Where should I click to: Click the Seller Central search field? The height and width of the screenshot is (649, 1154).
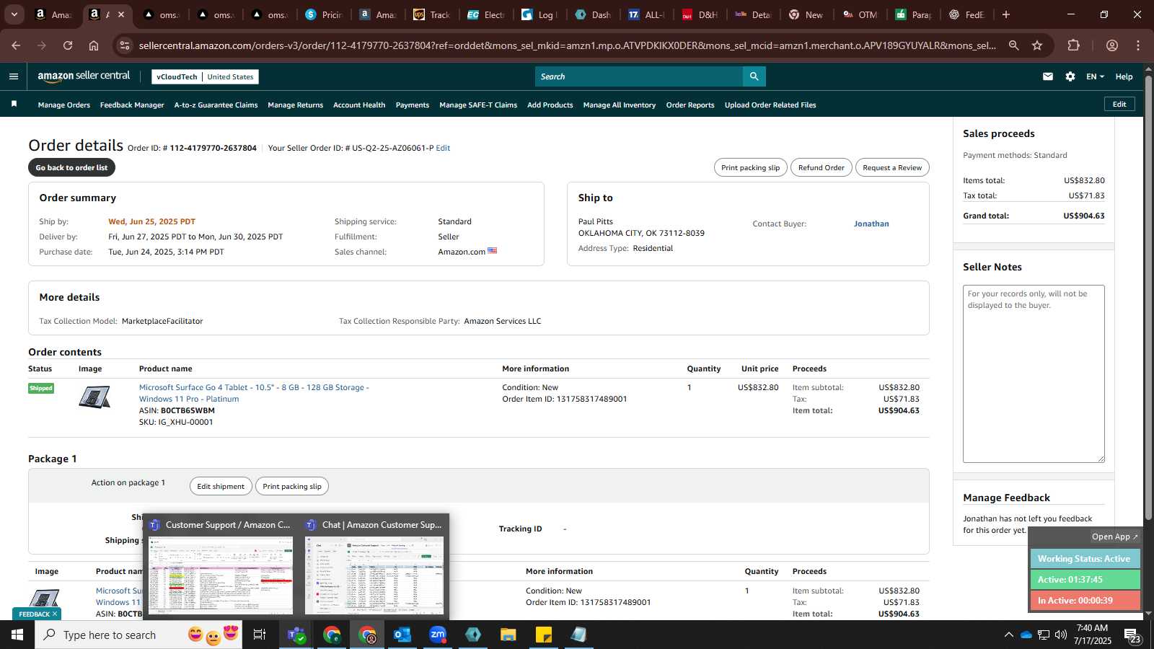(x=639, y=76)
